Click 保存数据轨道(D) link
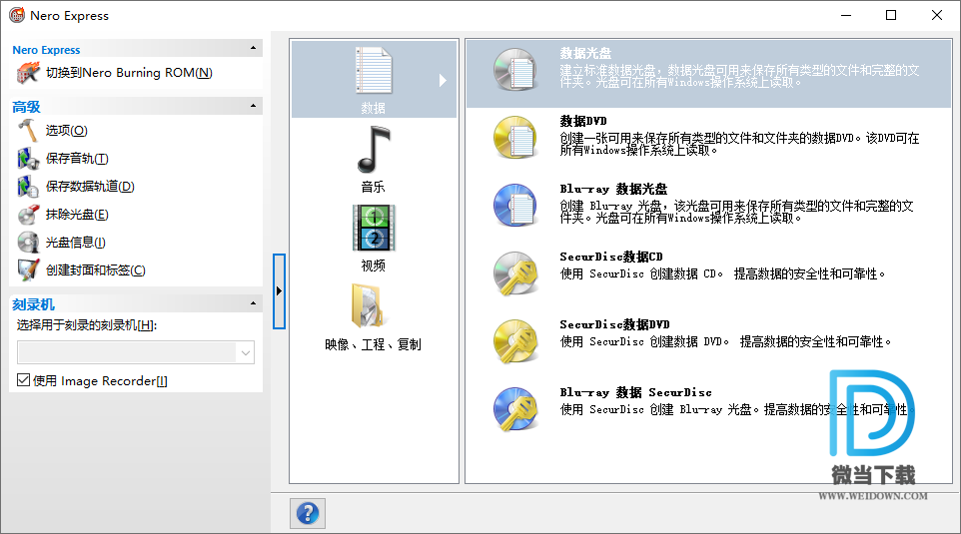The height and width of the screenshot is (534, 961). (x=90, y=187)
